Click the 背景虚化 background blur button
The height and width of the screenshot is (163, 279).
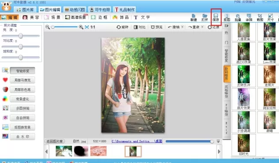click(23, 99)
